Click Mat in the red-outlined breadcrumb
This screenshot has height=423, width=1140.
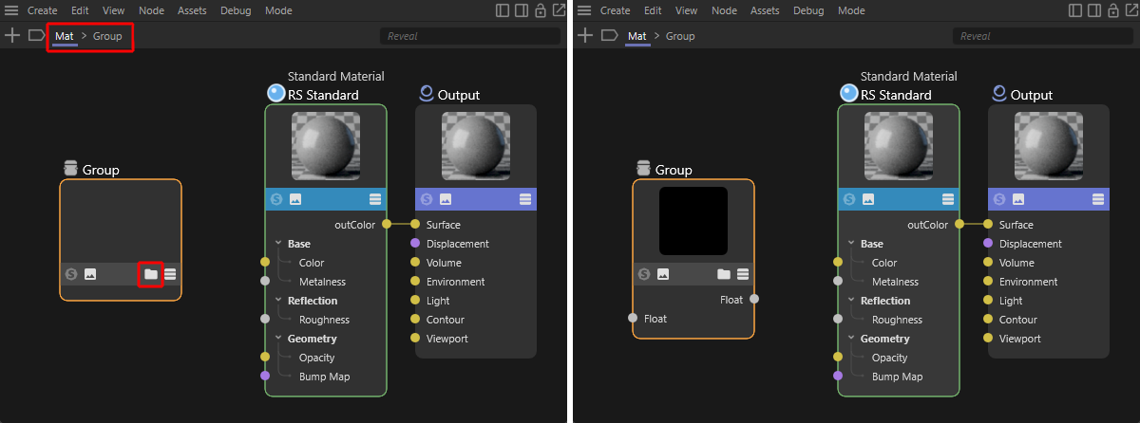(x=64, y=36)
